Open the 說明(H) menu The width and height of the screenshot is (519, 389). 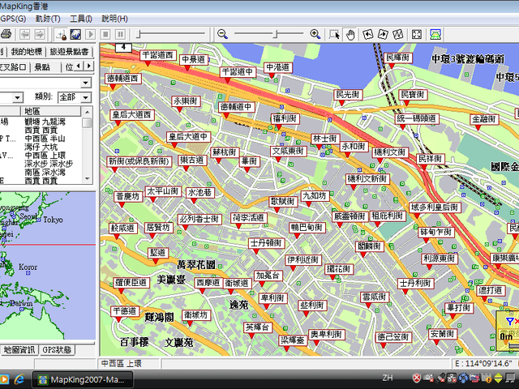coord(114,19)
